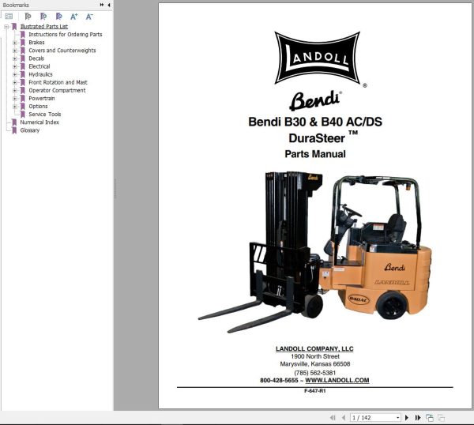Expand the Options bookmark

pos(15,107)
